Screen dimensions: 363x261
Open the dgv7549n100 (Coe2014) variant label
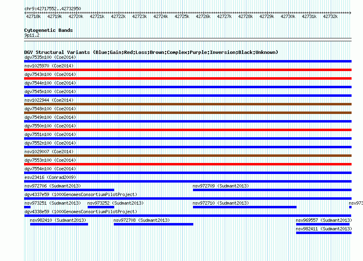point(50,117)
